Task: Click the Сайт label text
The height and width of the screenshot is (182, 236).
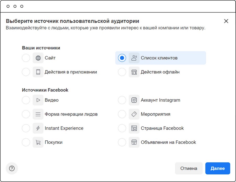Action: tap(50, 58)
